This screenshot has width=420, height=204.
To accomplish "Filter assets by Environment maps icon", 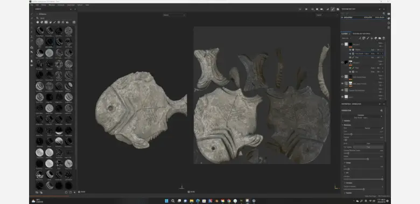I will (x=67, y=22).
